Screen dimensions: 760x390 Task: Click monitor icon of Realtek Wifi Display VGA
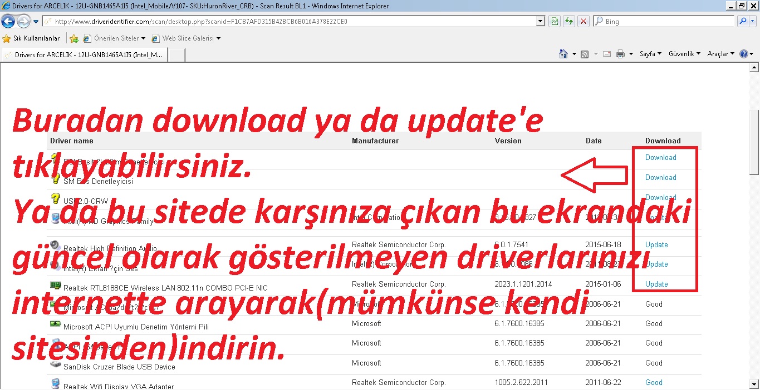55,384
